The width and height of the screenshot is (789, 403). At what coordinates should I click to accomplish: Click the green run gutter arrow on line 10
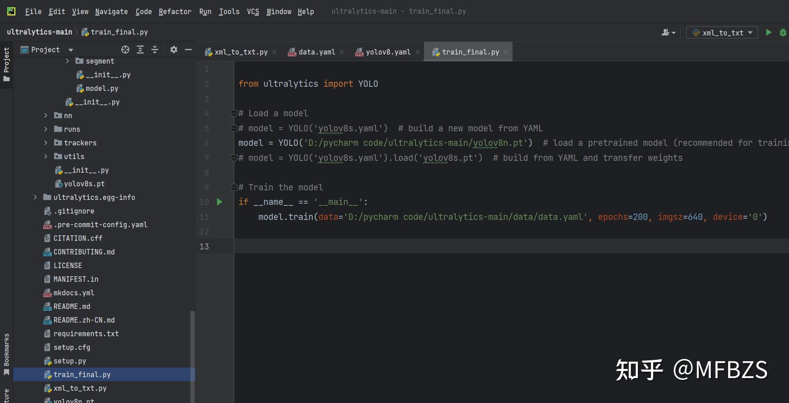(x=219, y=202)
